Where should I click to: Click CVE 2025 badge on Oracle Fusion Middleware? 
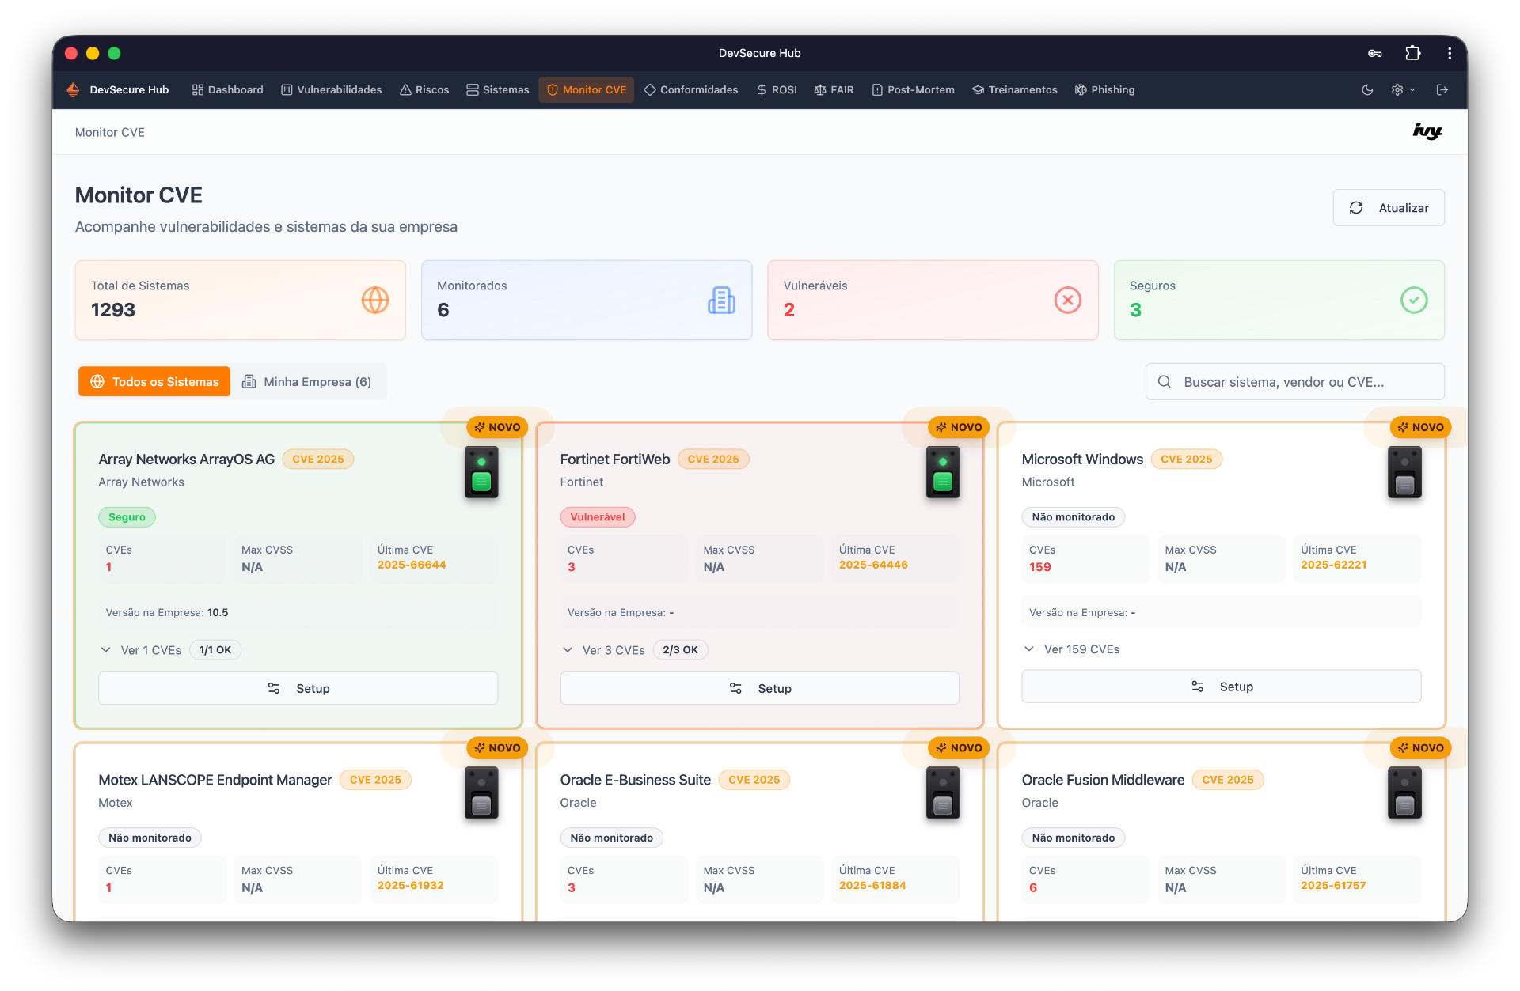click(x=1228, y=780)
